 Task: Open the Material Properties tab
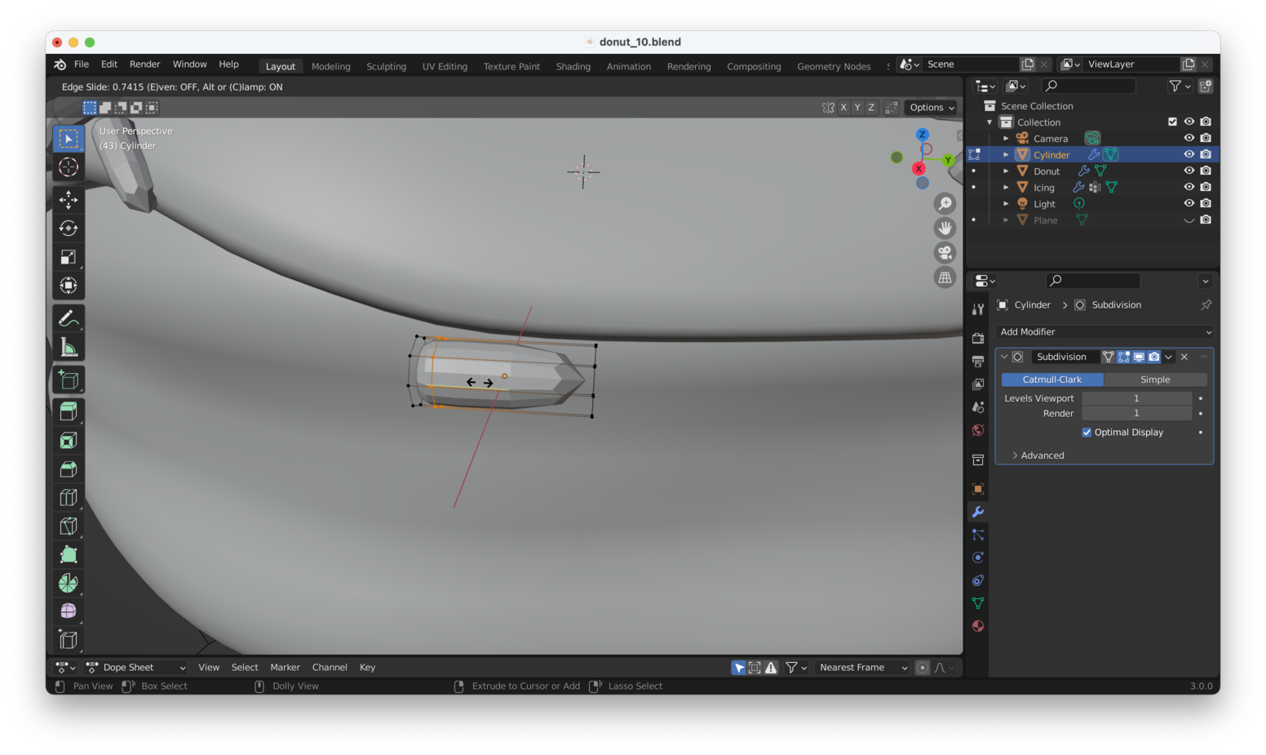click(976, 626)
